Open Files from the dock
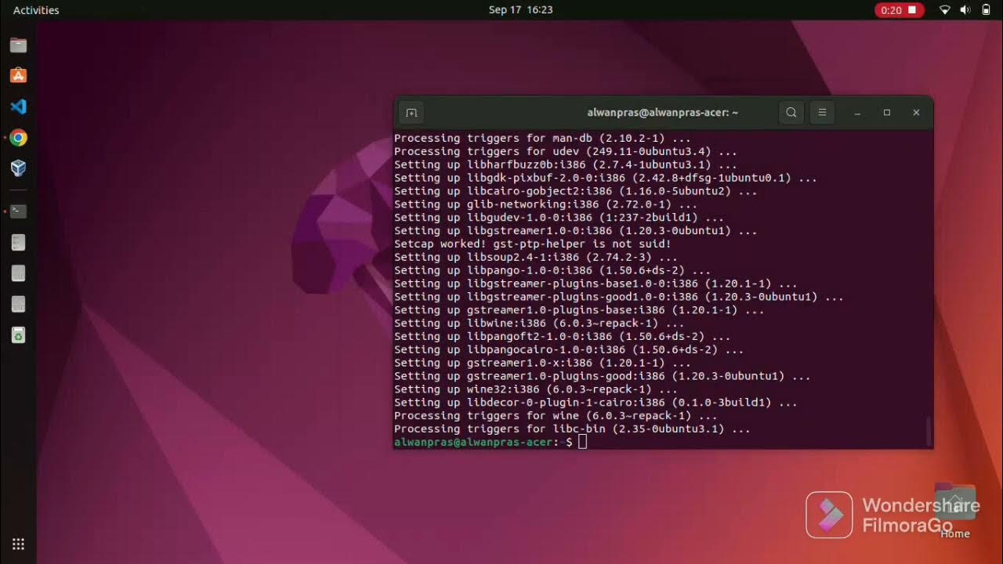The width and height of the screenshot is (1003, 564). [18, 45]
